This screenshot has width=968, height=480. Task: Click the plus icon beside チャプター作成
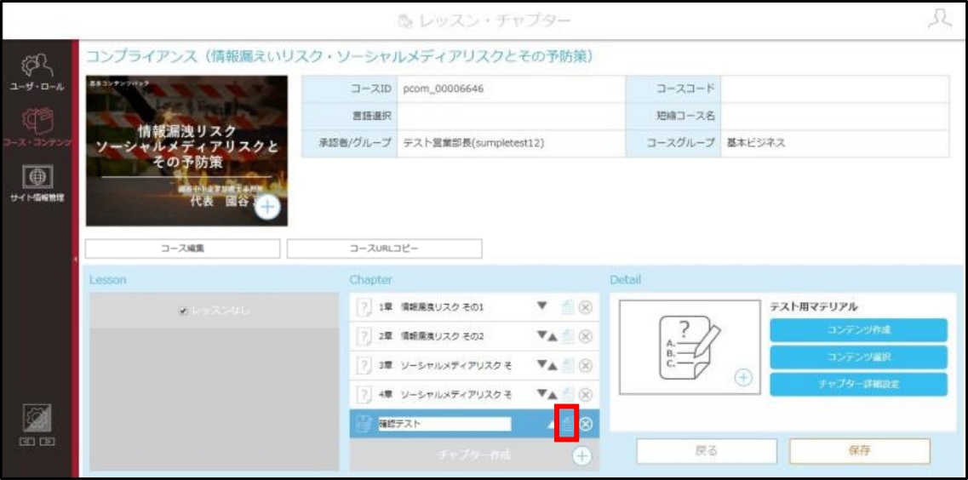tap(582, 456)
